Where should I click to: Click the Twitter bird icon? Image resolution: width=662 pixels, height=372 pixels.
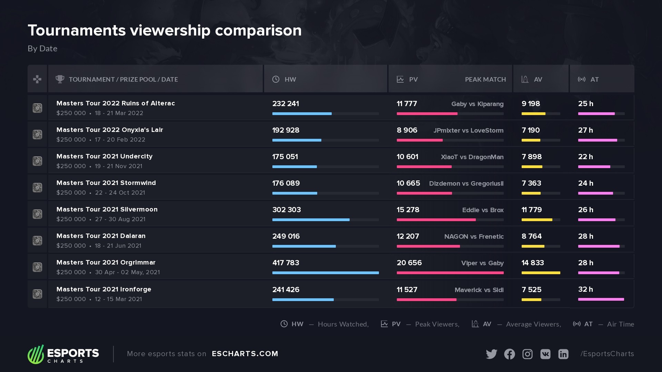click(491, 354)
